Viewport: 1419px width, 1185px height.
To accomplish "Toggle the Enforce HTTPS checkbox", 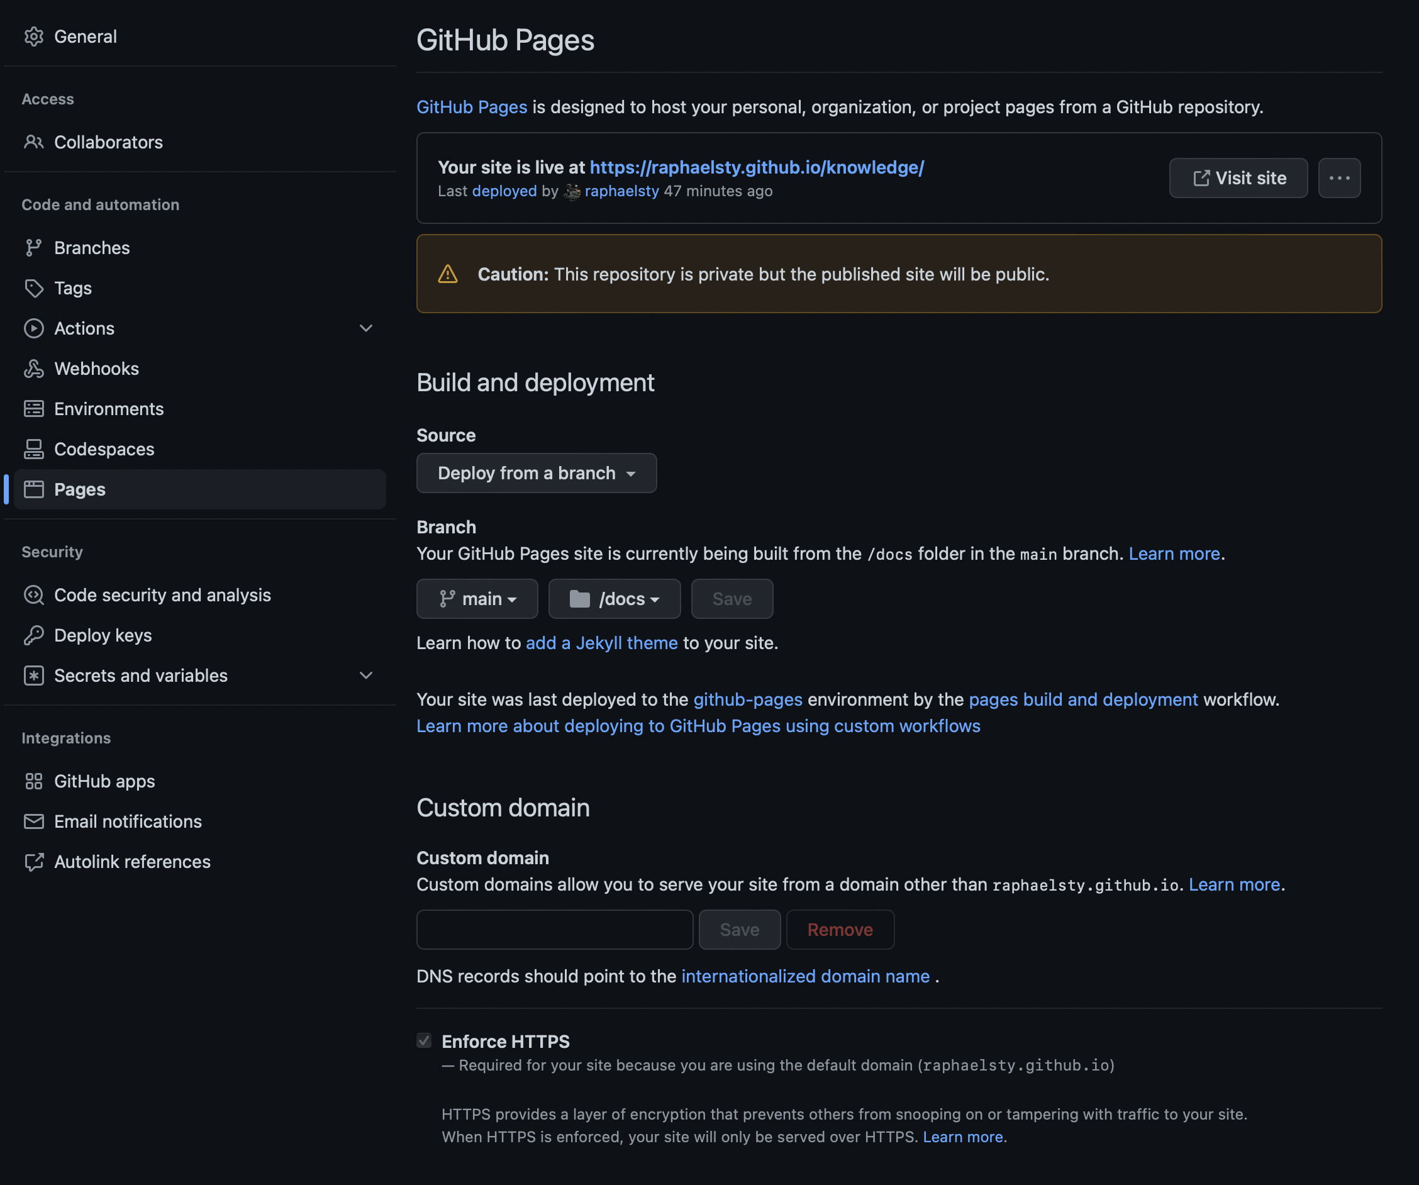I will coord(424,1040).
